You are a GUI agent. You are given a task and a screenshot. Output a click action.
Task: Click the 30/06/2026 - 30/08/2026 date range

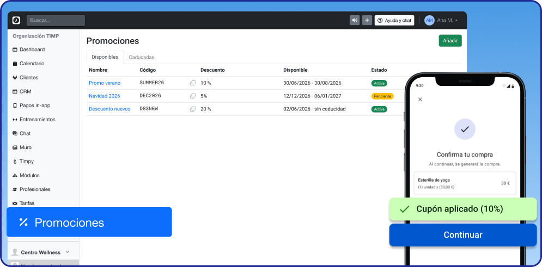312,83
